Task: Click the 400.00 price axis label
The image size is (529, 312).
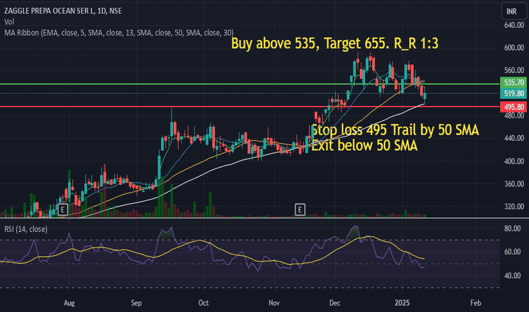Action: click(x=514, y=161)
